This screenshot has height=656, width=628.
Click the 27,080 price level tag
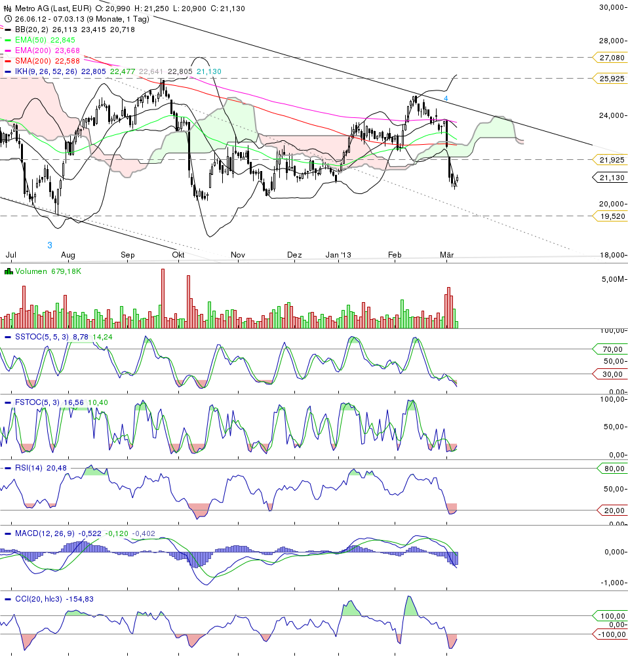(611, 58)
